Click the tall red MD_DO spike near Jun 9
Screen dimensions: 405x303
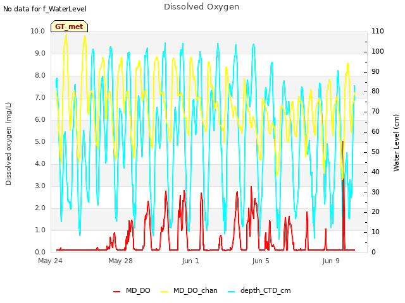click(x=343, y=196)
